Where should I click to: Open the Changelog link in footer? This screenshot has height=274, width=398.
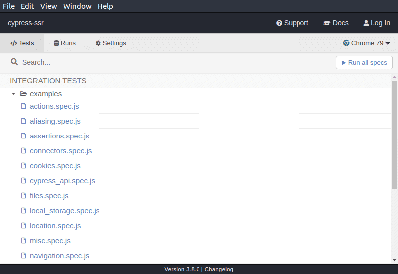(219, 269)
